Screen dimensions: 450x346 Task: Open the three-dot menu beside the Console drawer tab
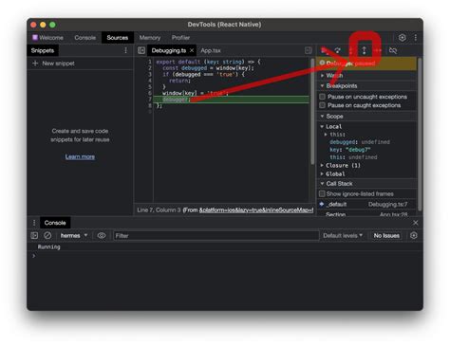click(34, 223)
